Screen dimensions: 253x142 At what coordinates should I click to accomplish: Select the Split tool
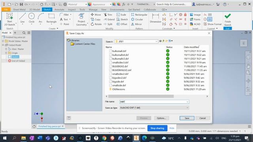coord(108,24)
